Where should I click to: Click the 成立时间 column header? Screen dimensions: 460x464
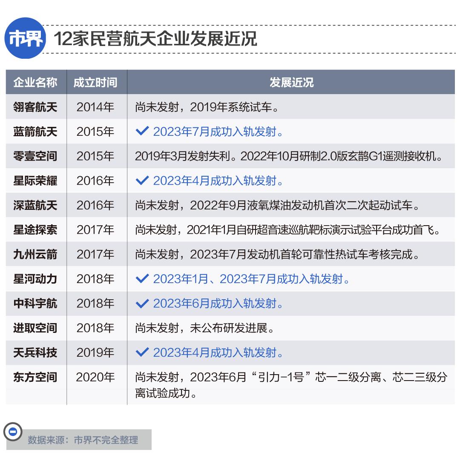(x=95, y=82)
